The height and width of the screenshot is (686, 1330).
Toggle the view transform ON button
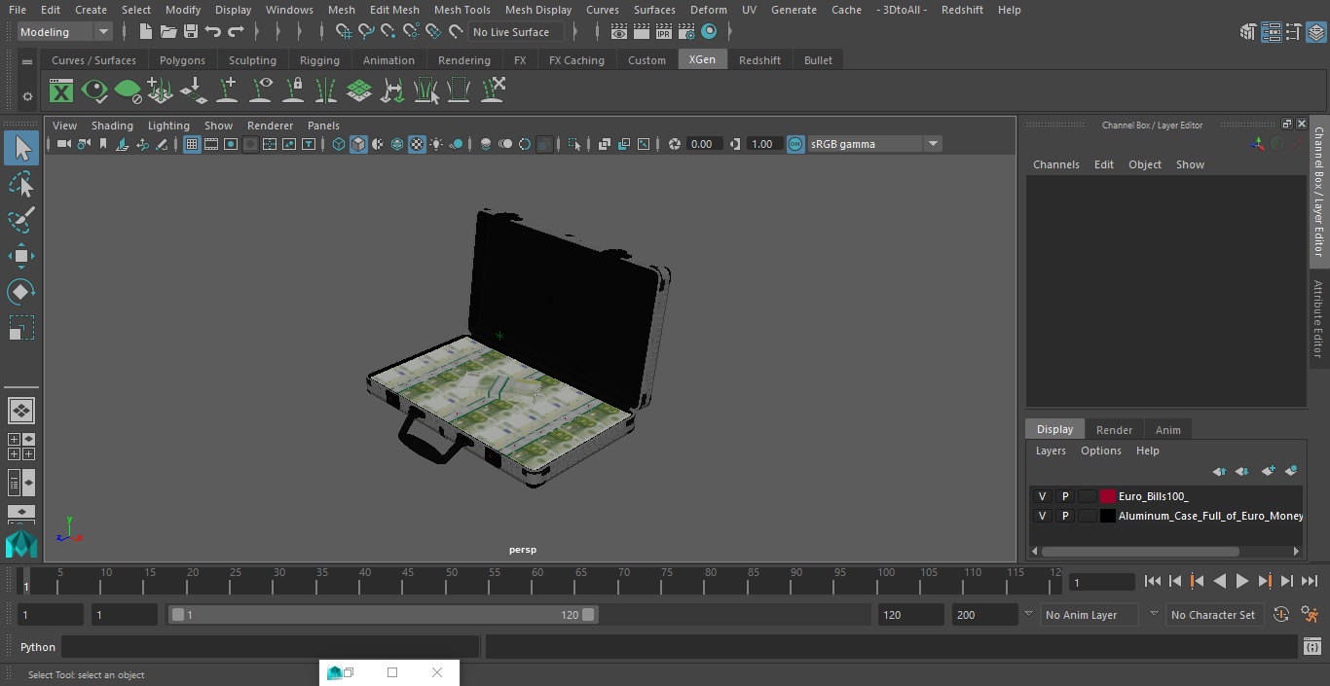[795, 144]
